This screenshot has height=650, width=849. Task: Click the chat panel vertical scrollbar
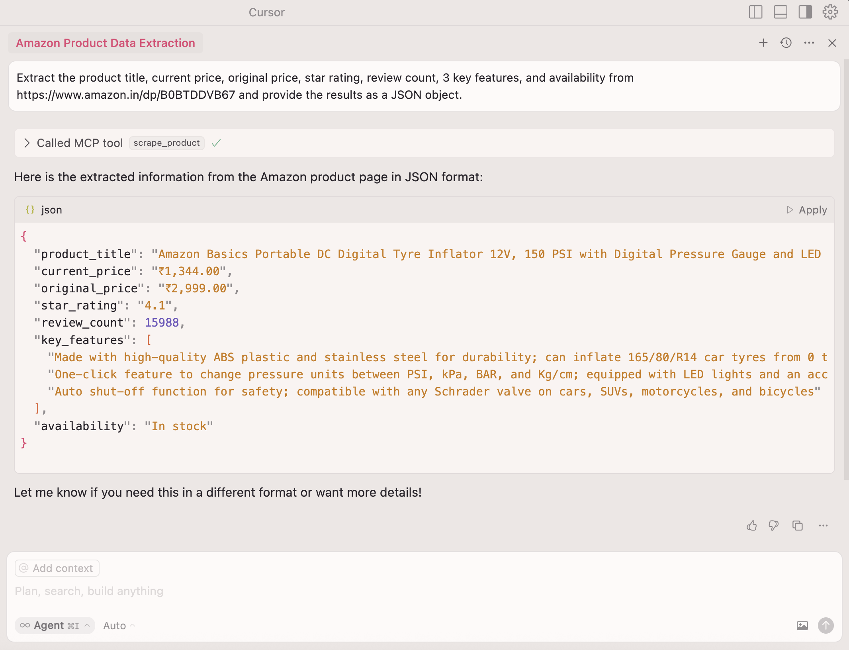click(846, 270)
